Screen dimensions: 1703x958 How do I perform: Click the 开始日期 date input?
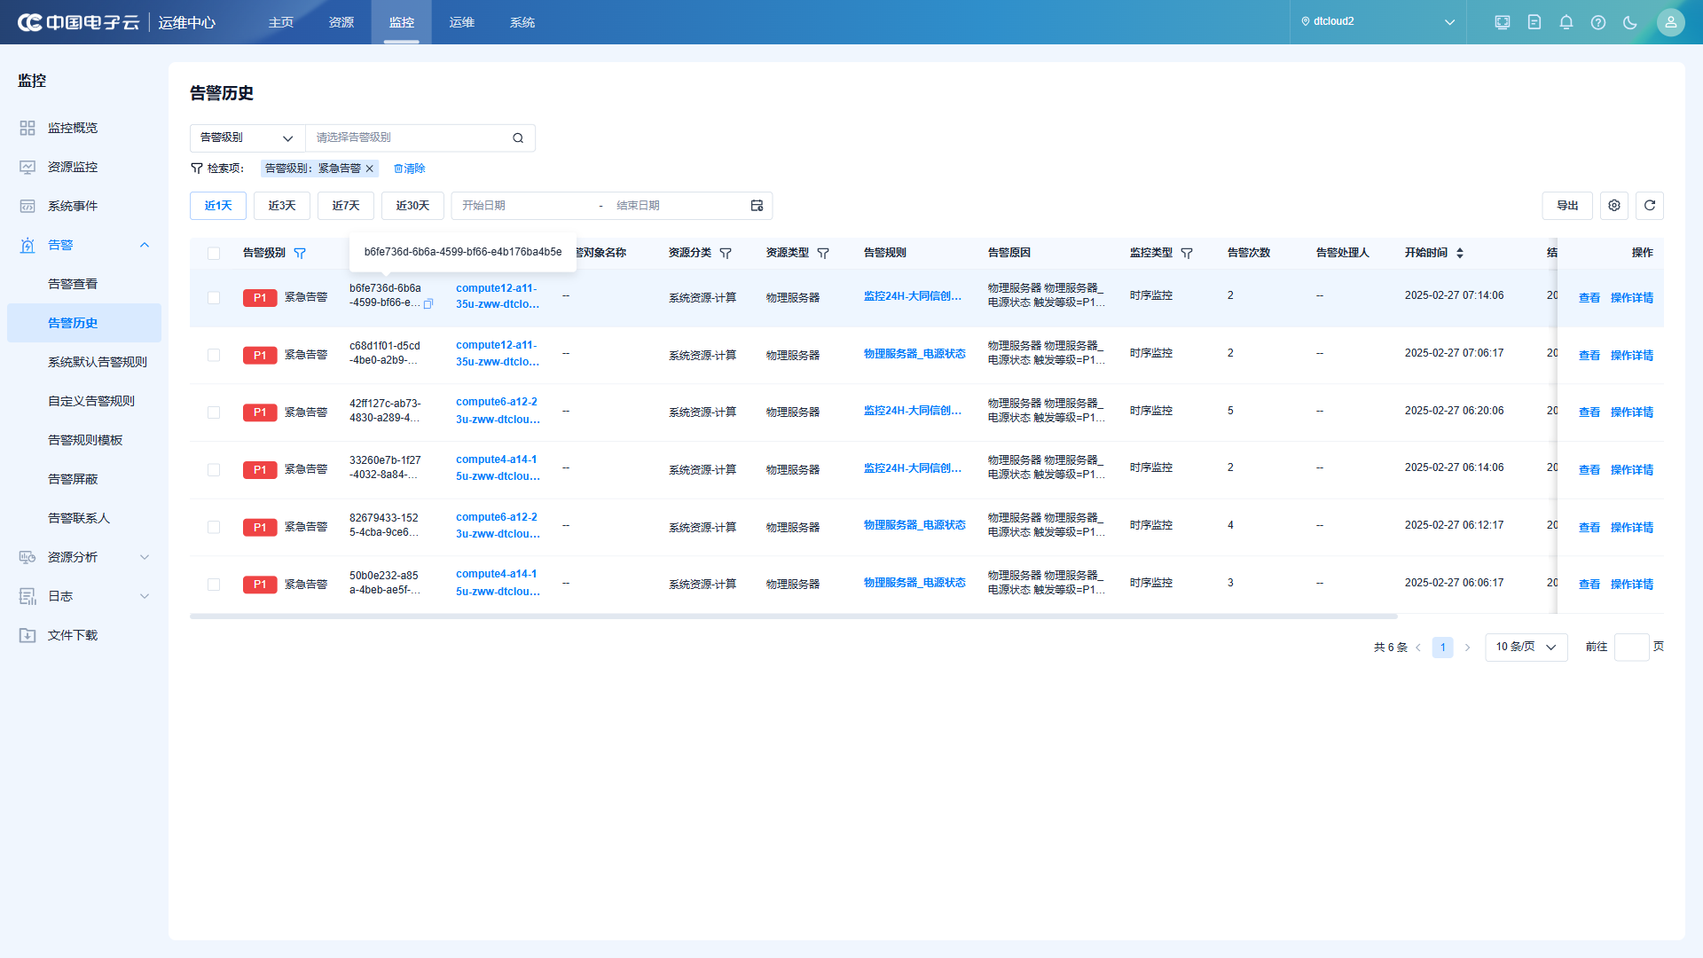[523, 206]
